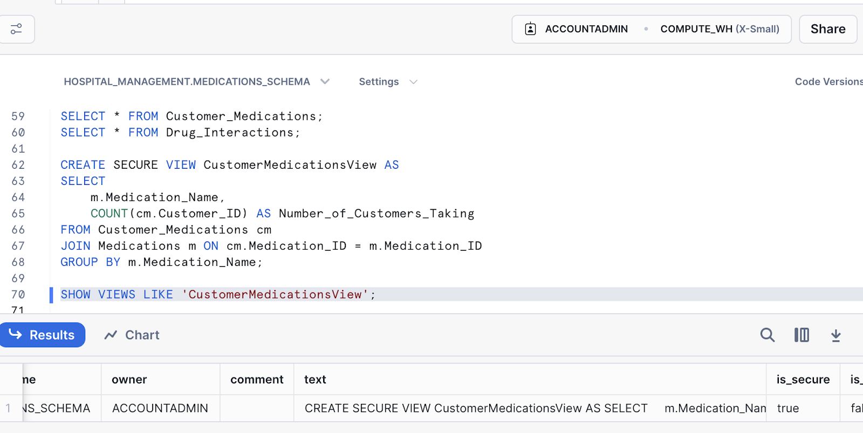The height and width of the screenshot is (433, 863).
Task: Click the text column header
Action: click(530, 379)
